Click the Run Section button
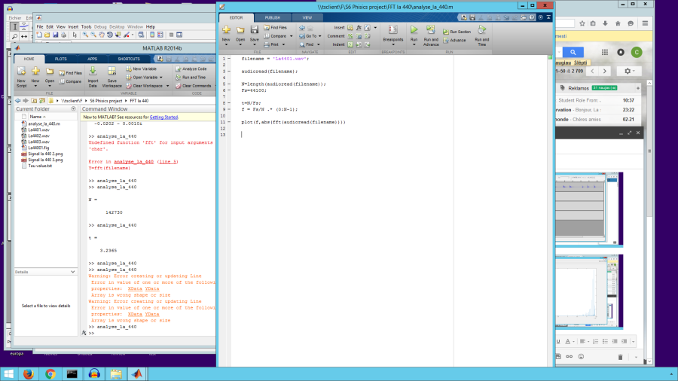Image resolution: width=678 pixels, height=381 pixels. pyautogui.click(x=457, y=32)
